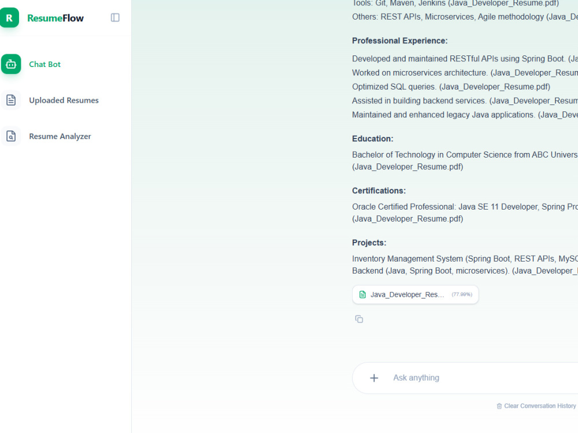Collapse the sidebar using panel toggle icon
The image size is (578, 433).
point(115,18)
